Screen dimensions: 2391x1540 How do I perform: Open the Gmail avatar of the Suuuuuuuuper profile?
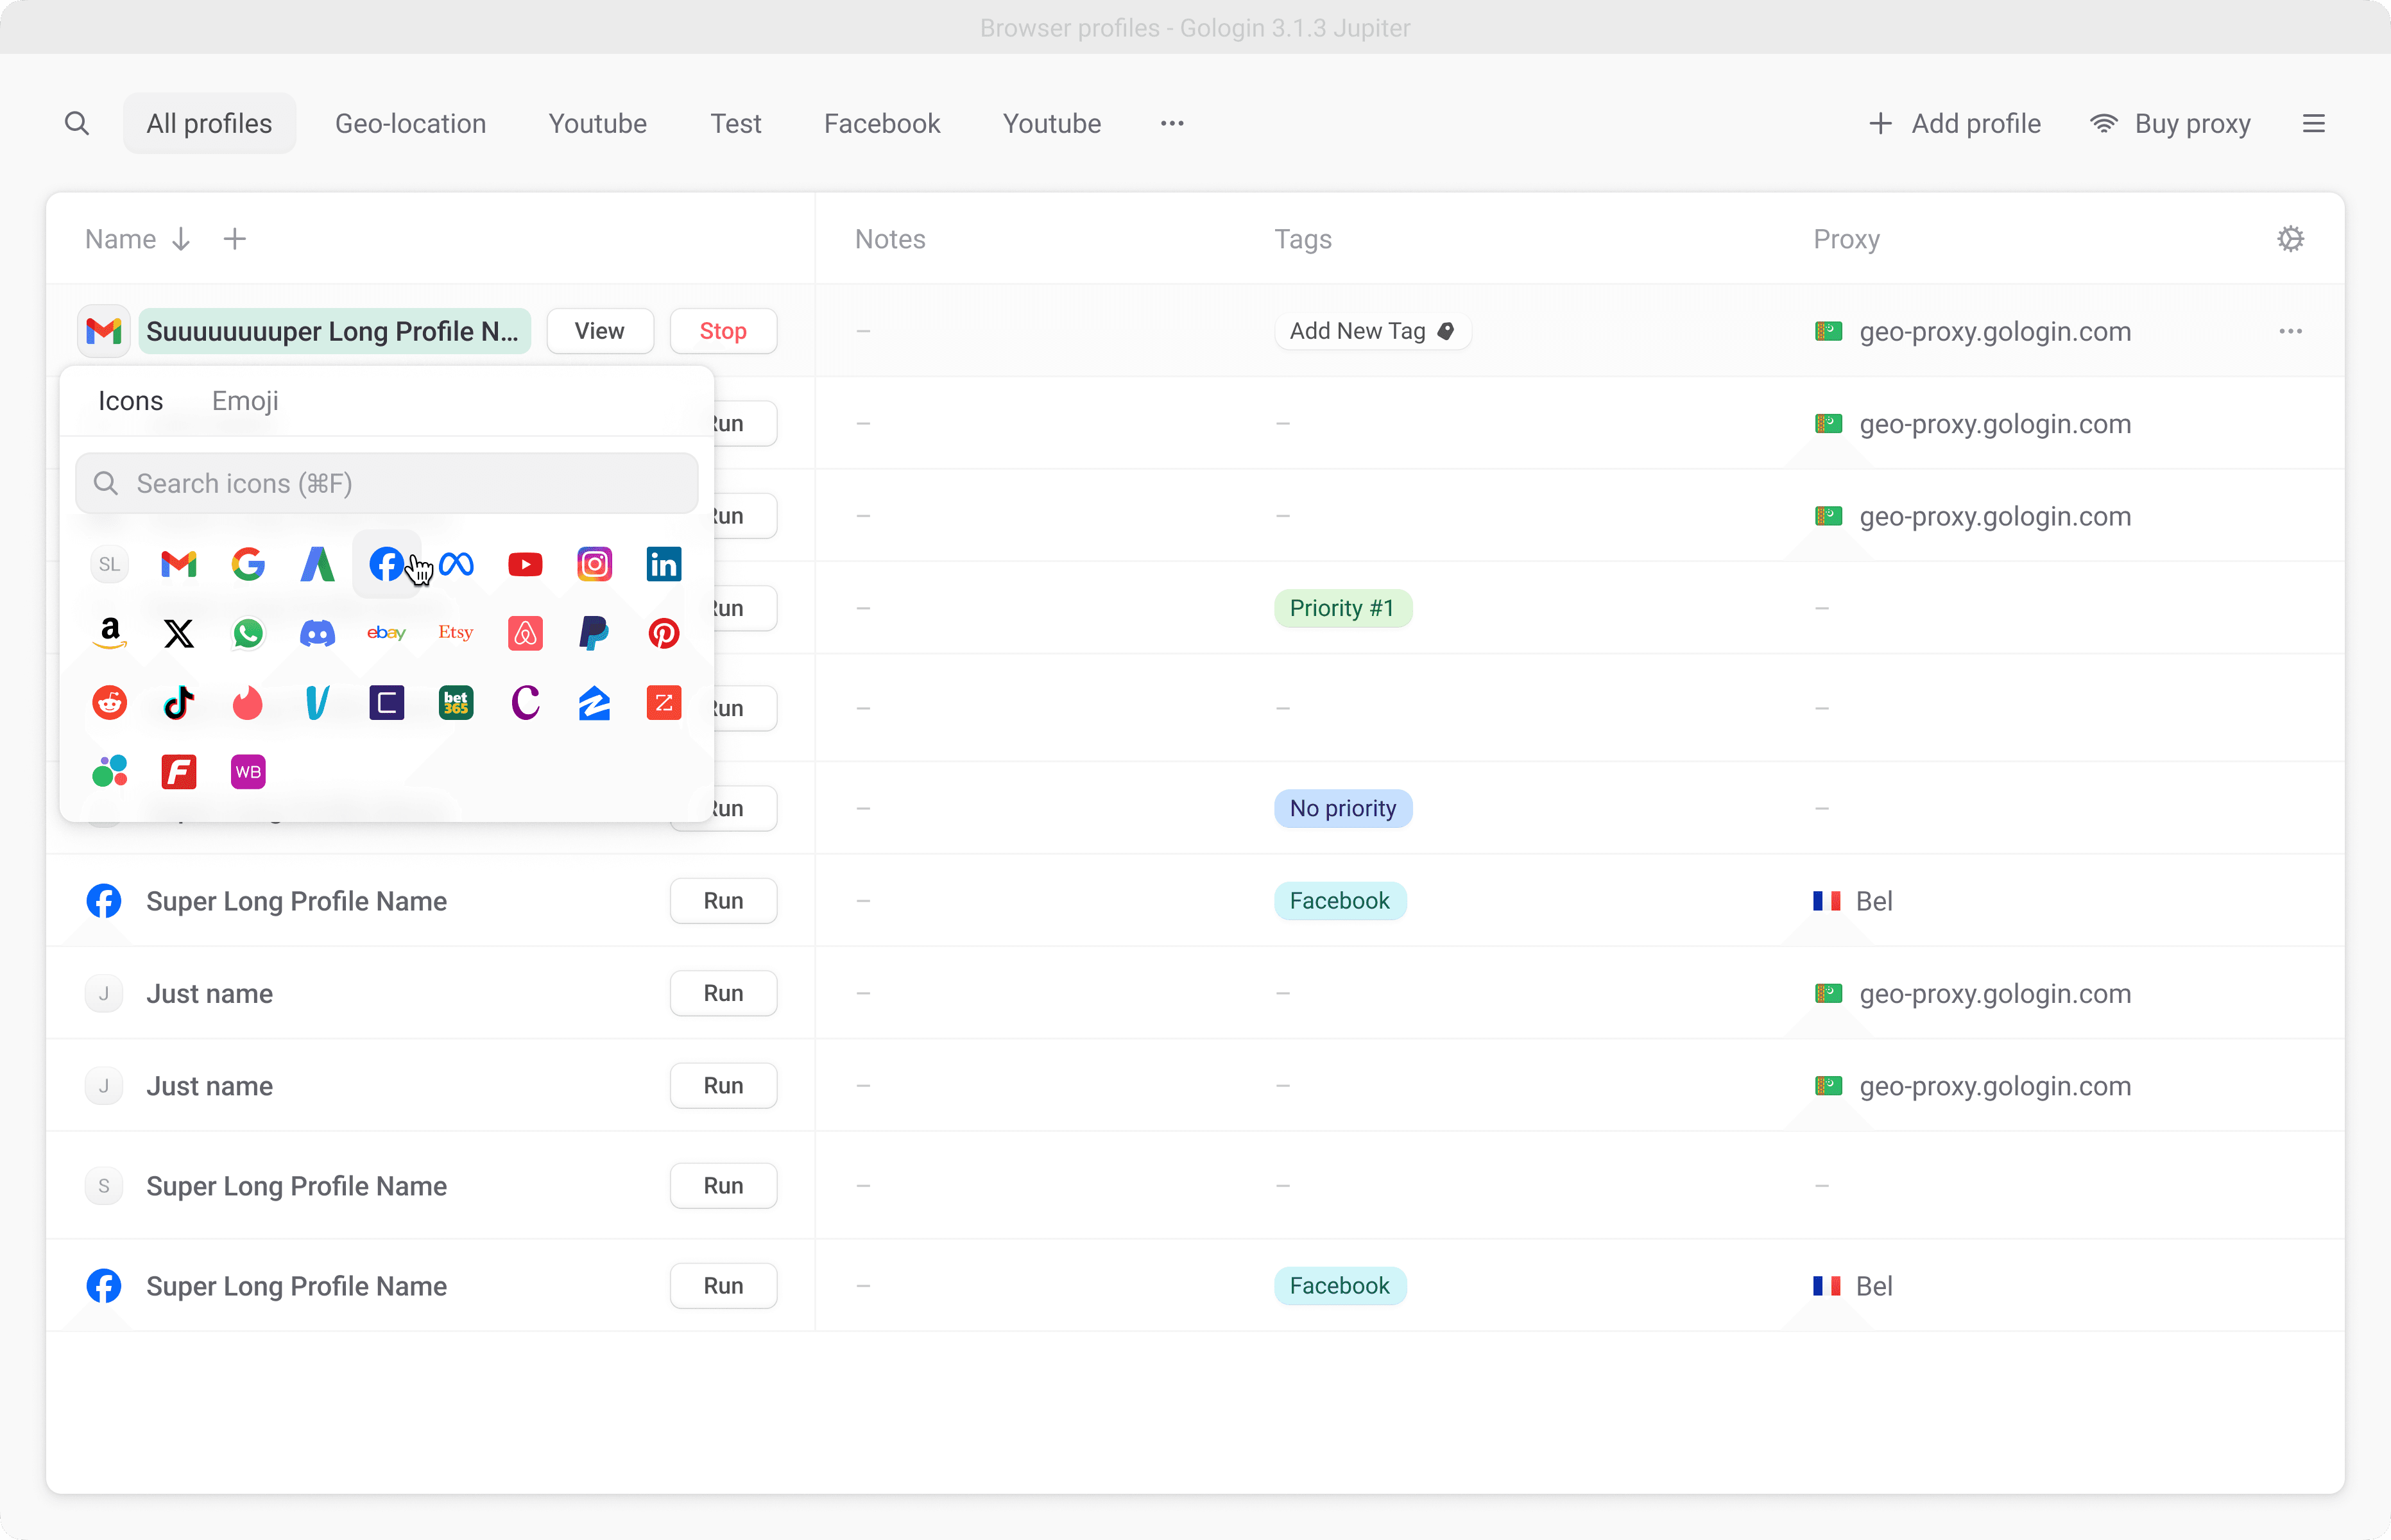tap(104, 331)
